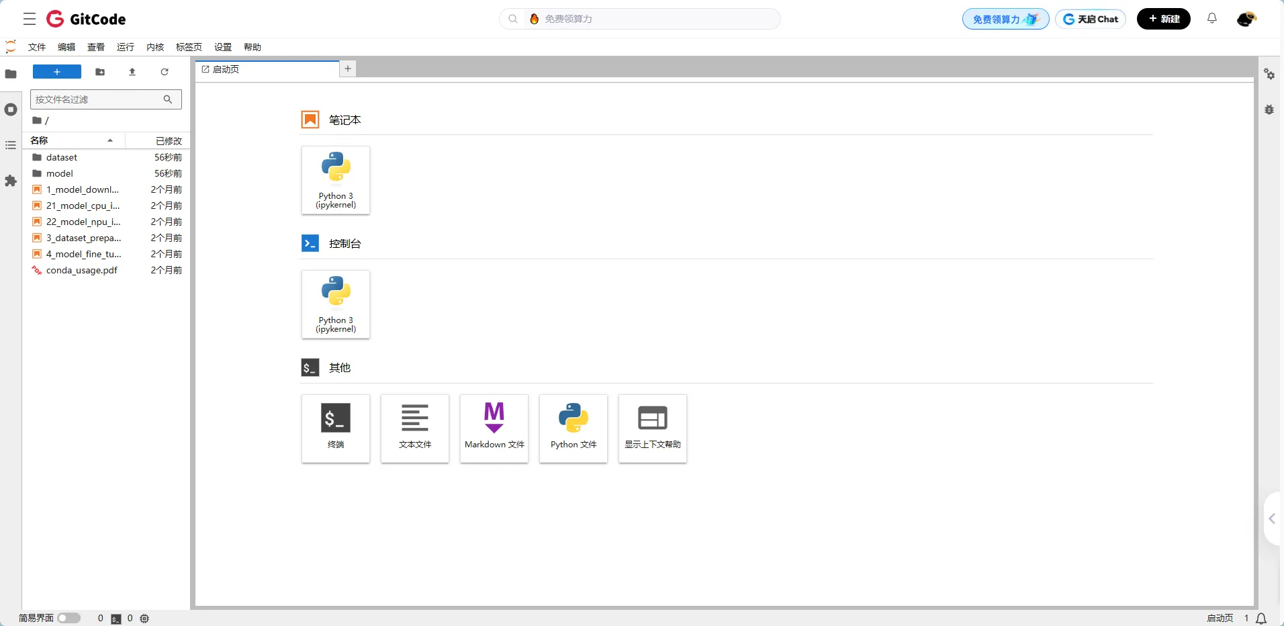
Task: Click the kernel gear icon in status bar
Action: click(144, 619)
